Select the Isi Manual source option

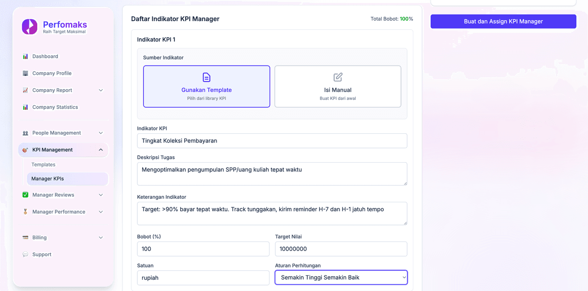(338, 86)
